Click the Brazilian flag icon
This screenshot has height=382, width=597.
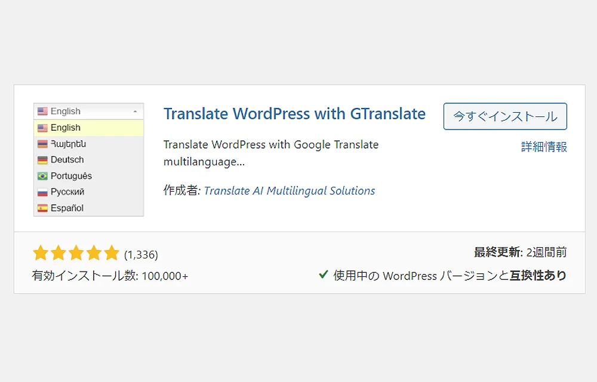(x=42, y=176)
